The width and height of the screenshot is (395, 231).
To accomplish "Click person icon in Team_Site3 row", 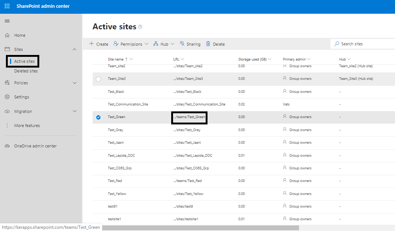I will coord(285,78).
